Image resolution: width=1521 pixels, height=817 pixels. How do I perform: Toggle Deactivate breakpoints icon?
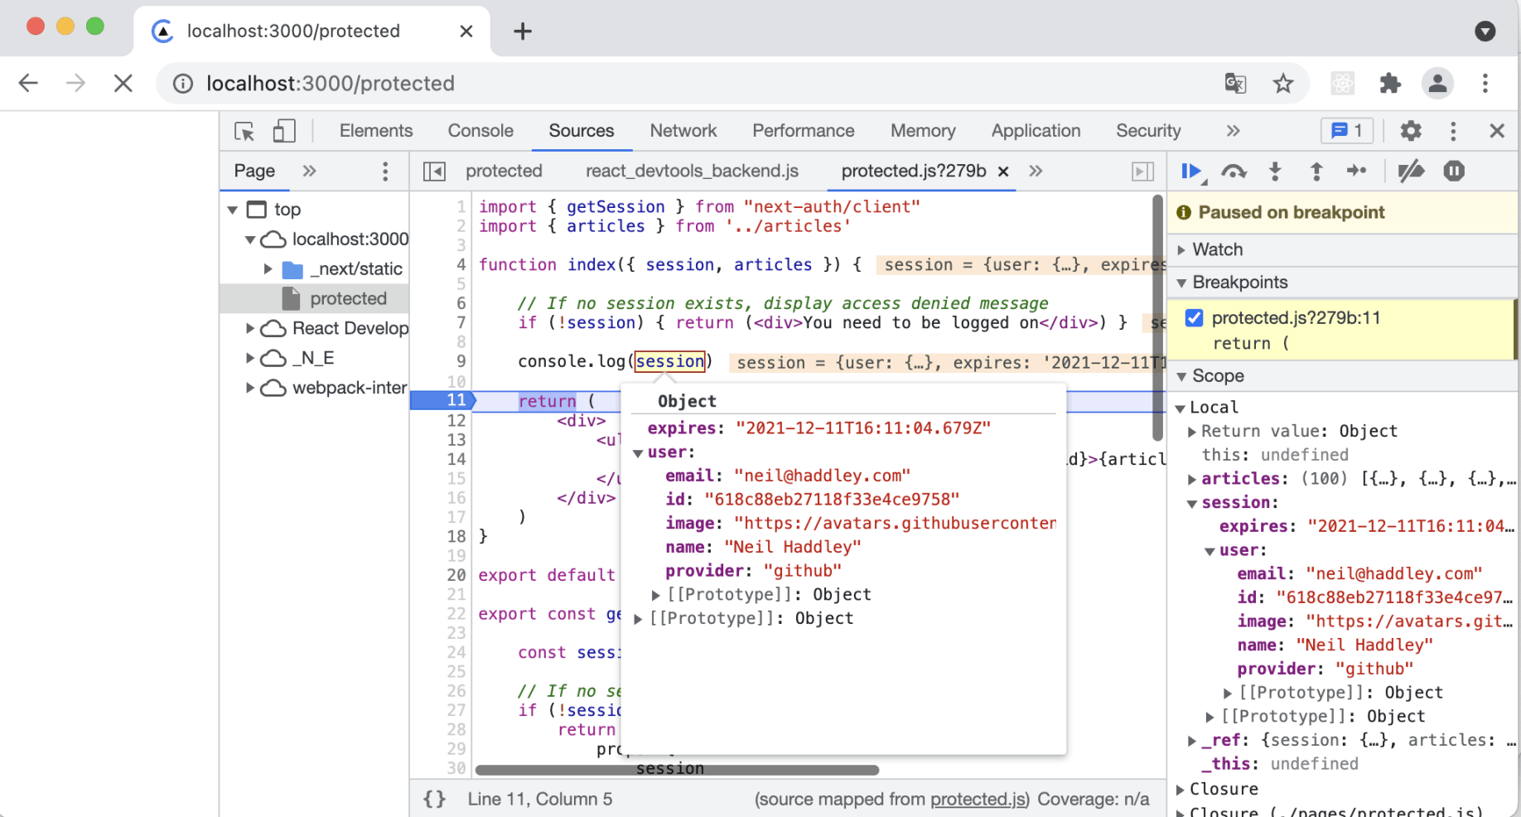1411,172
